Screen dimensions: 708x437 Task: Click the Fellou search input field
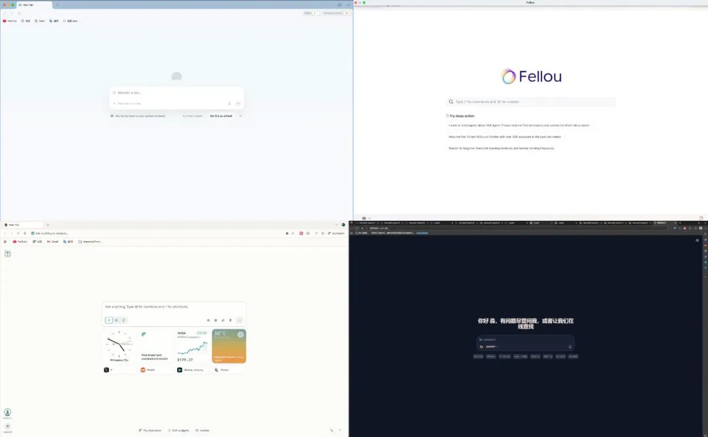pyautogui.click(x=531, y=102)
